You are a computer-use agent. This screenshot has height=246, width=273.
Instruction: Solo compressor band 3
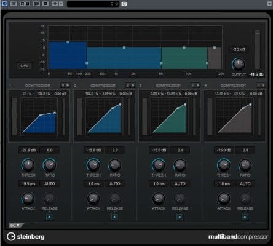tap(198, 85)
